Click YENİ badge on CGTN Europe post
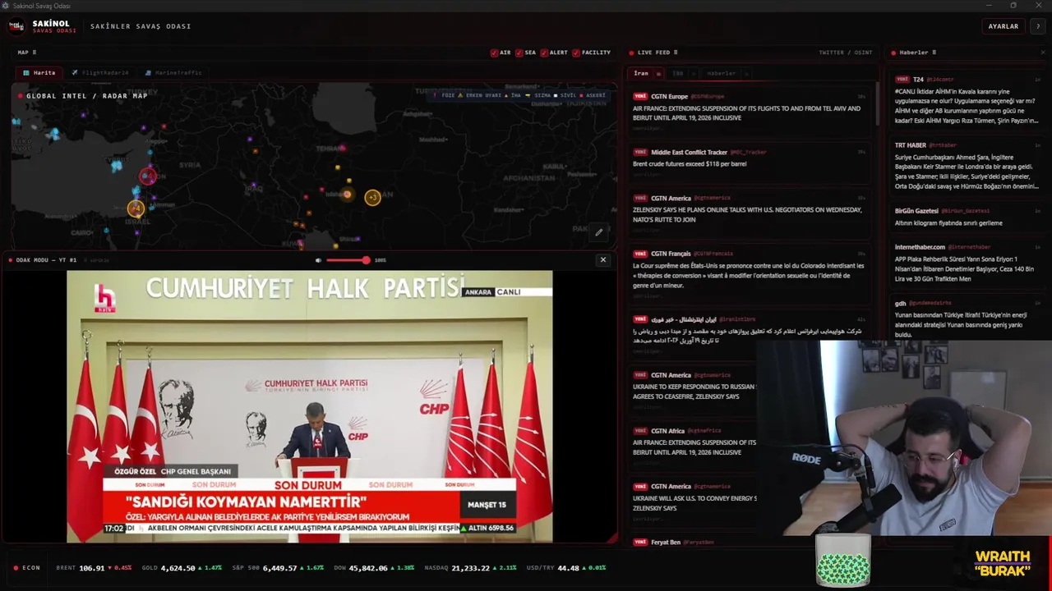This screenshot has width=1052, height=591. pyautogui.click(x=639, y=96)
